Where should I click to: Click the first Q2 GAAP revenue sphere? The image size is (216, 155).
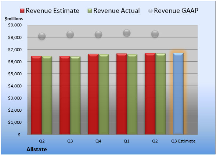pyautogui.click(x=42, y=36)
